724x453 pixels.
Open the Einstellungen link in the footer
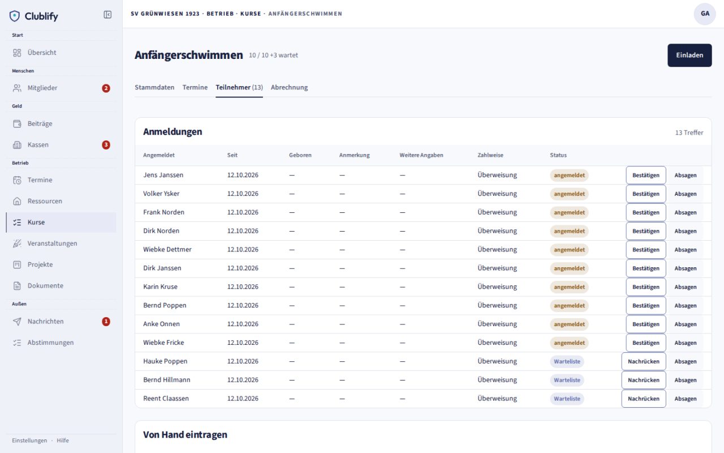click(x=29, y=441)
